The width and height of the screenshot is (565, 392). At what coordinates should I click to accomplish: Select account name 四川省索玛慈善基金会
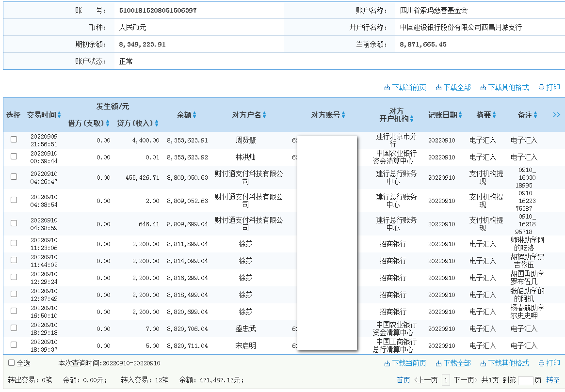(434, 11)
